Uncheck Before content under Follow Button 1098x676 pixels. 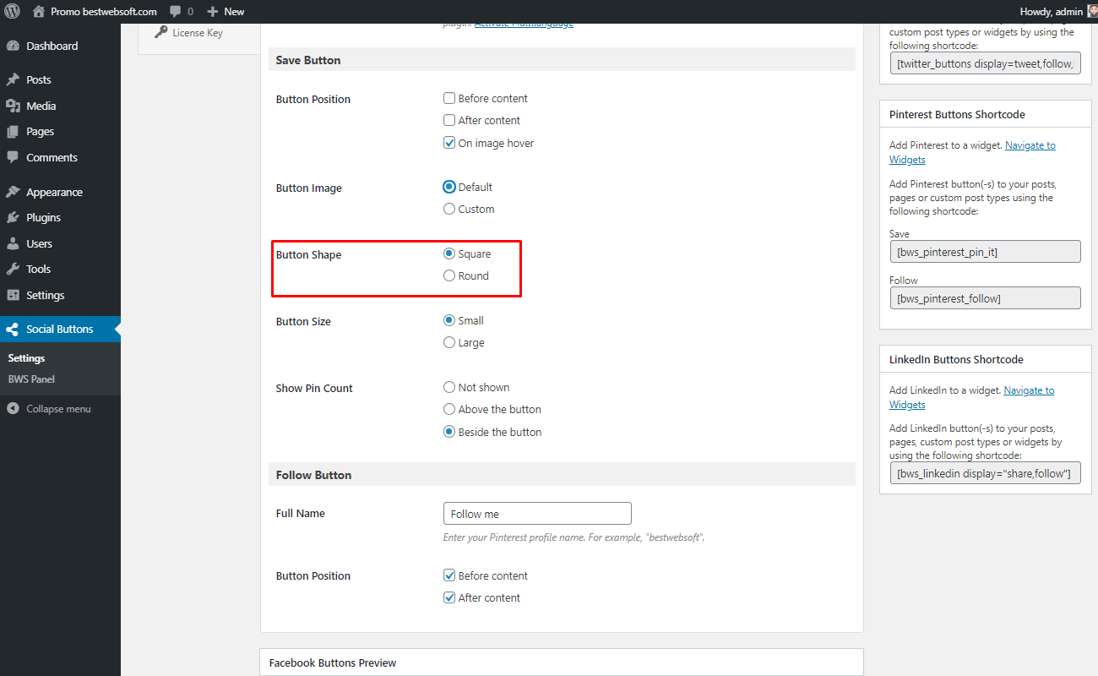point(449,575)
